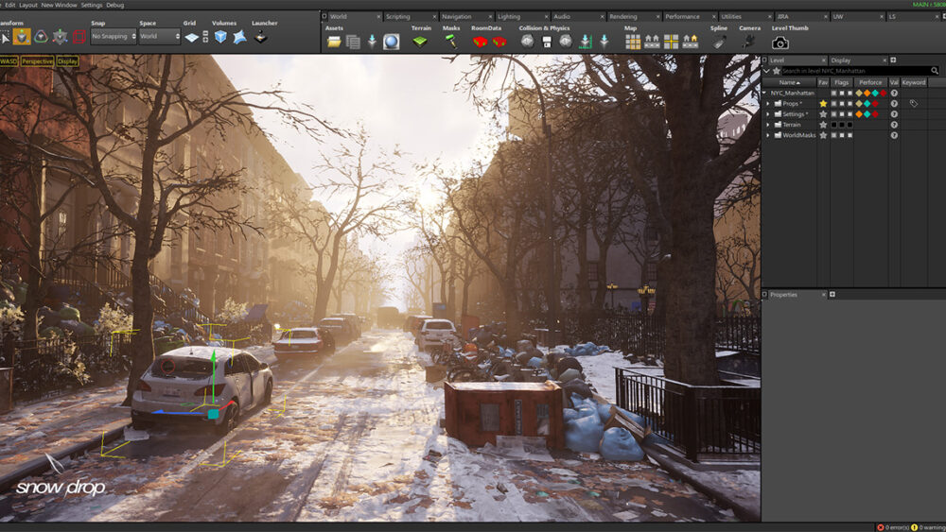This screenshot has width=946, height=532.
Task: Toggle the first flag box on Props row
Action: point(833,104)
